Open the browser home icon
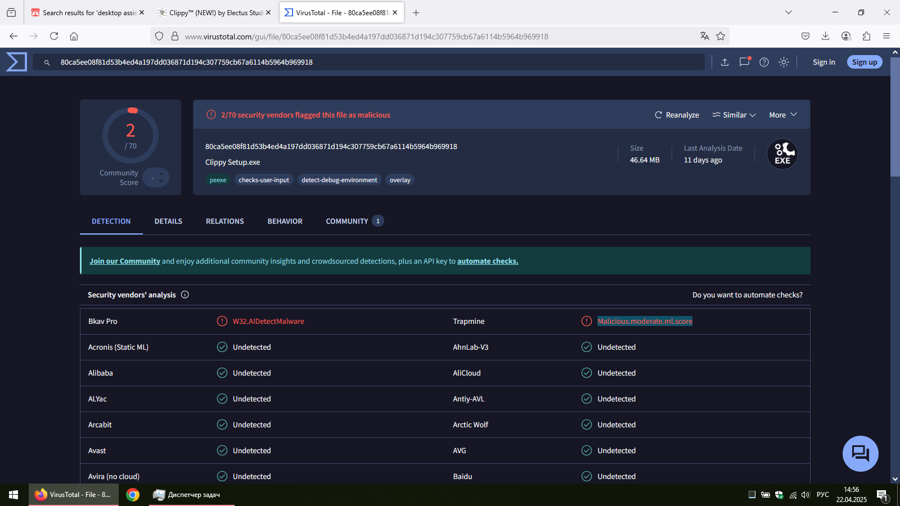 [x=74, y=36]
